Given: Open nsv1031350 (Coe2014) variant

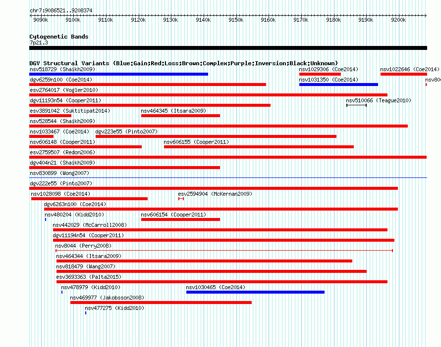Looking at the screenshot, I should (329, 80).
